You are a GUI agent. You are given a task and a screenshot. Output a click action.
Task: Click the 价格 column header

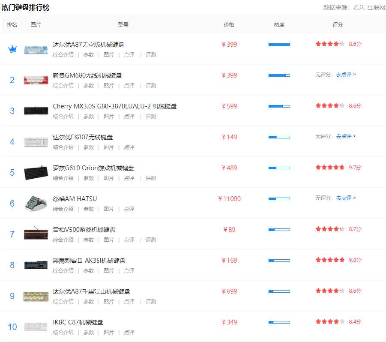point(229,25)
